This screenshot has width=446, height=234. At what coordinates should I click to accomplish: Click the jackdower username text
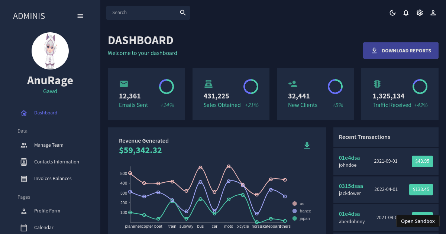coord(350,194)
